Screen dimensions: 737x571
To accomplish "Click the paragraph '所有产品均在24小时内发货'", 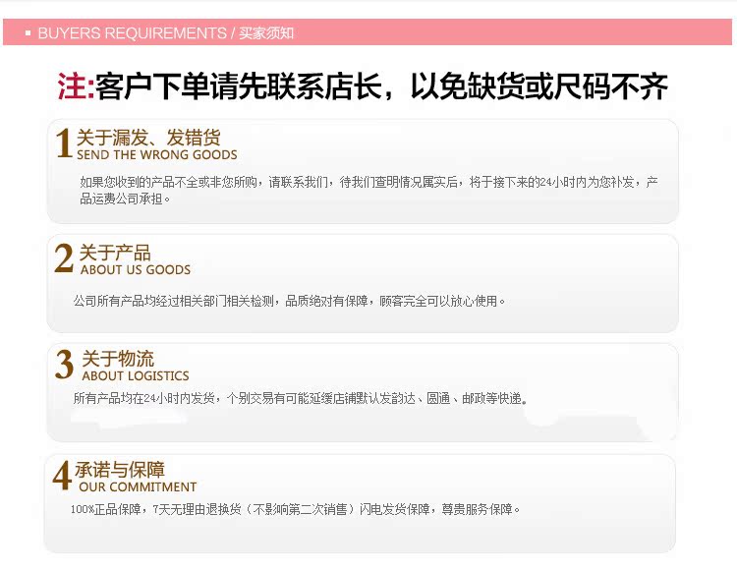I will click(301, 399).
